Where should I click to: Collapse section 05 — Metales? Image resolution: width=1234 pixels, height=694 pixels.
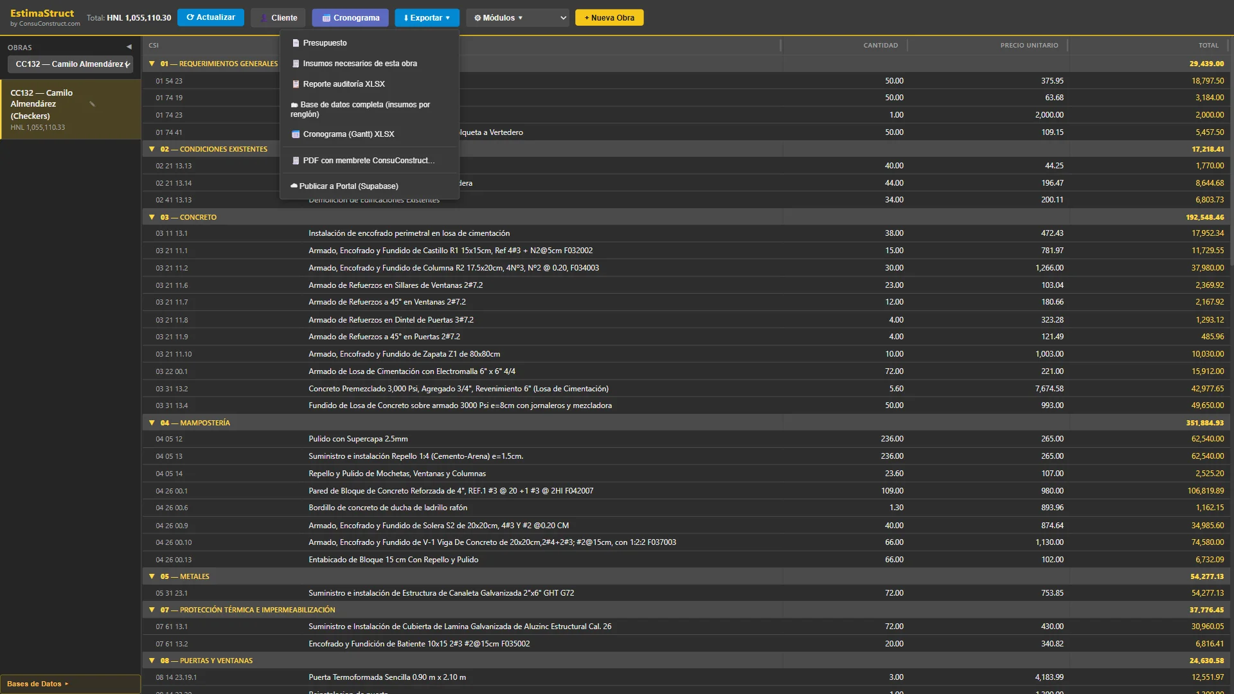click(x=152, y=576)
